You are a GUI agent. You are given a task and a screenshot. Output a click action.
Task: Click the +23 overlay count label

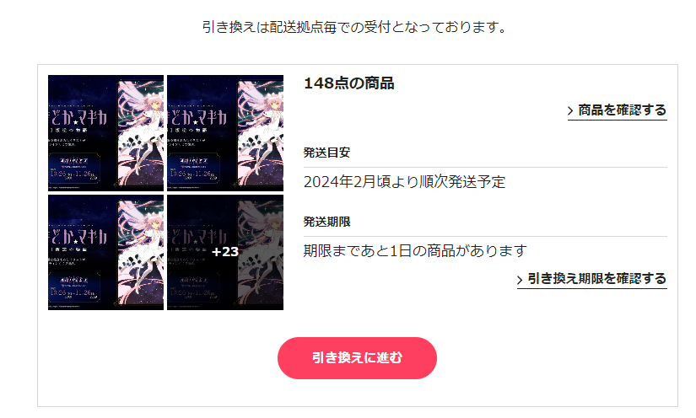[x=225, y=252]
